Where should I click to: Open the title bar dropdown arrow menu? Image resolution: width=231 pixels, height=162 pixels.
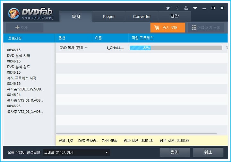click(195, 8)
